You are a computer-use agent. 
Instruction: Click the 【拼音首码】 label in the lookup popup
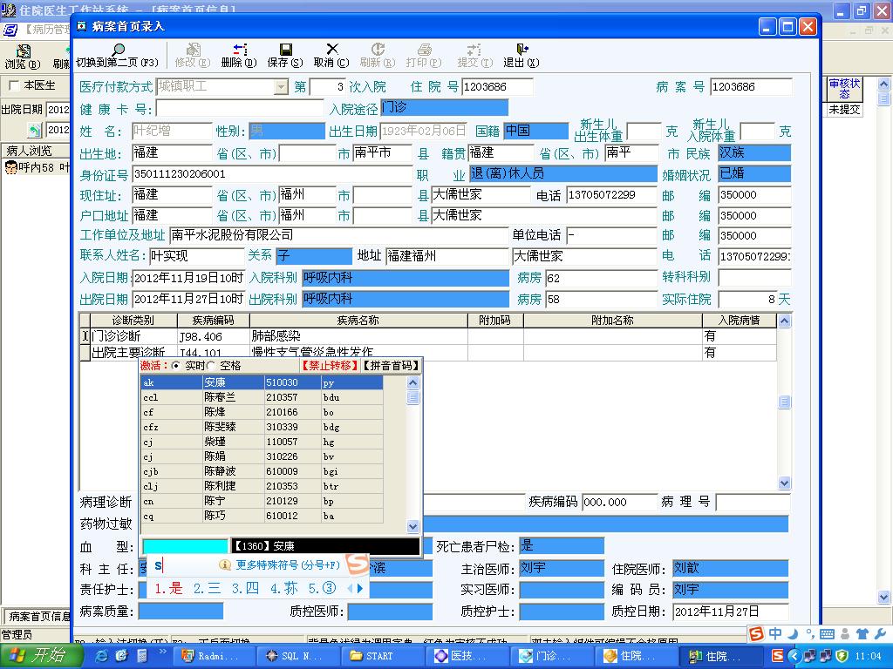[392, 365]
